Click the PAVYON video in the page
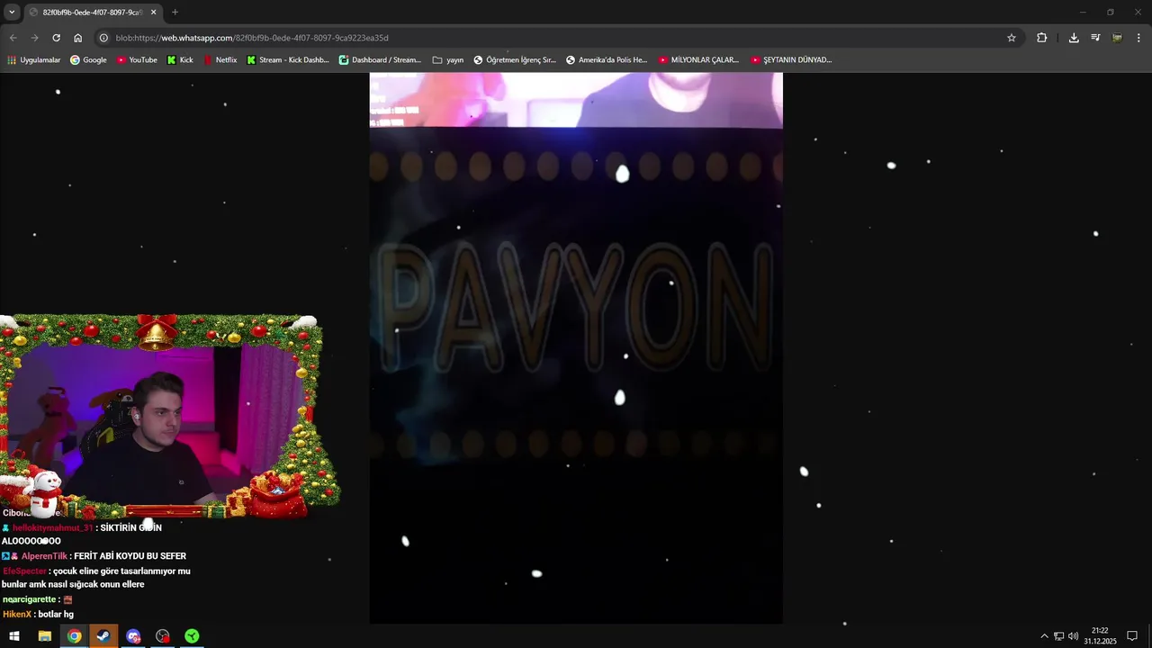 [576, 348]
